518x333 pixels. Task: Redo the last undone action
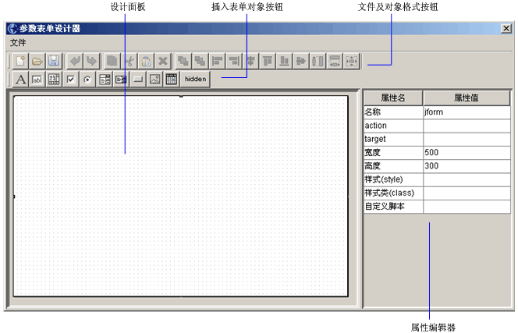[x=91, y=61]
